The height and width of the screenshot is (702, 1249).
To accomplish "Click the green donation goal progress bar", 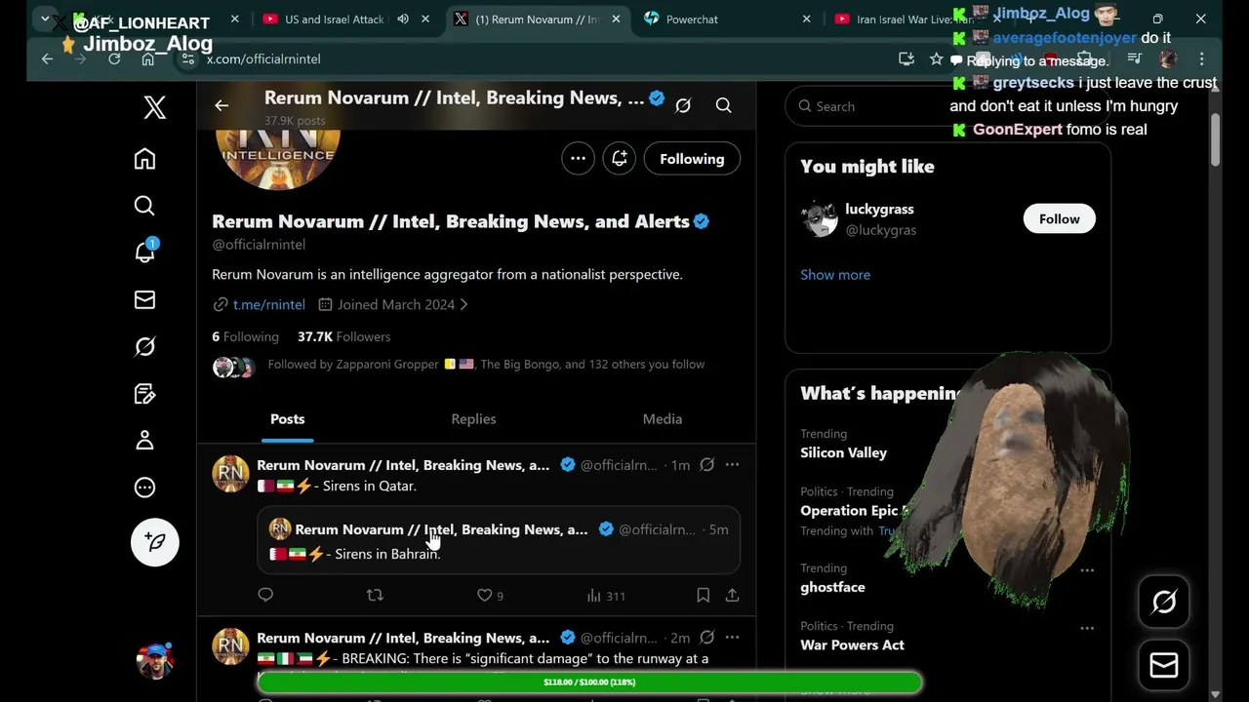I will pyautogui.click(x=589, y=682).
